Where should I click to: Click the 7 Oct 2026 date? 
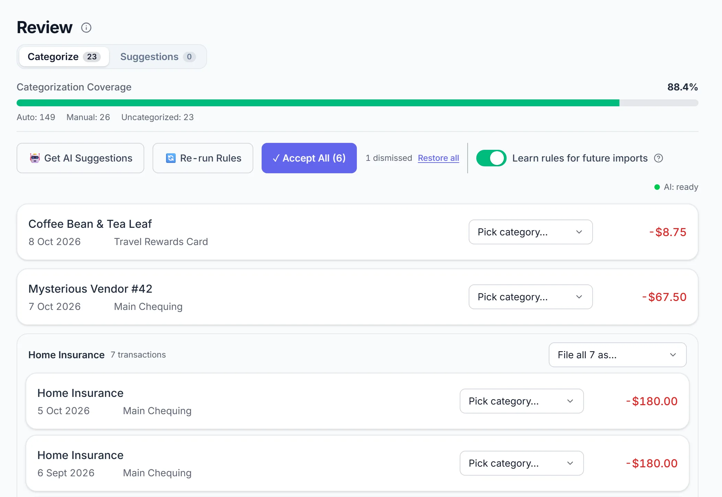tap(55, 306)
